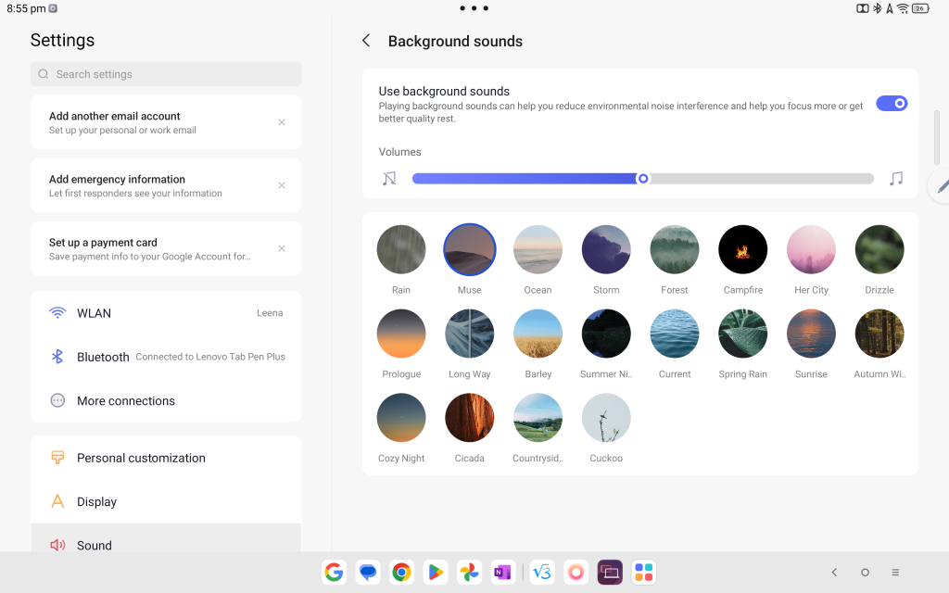Image resolution: width=949 pixels, height=593 pixels.
Task: Open OneNote from the taskbar
Action: tap(502, 573)
